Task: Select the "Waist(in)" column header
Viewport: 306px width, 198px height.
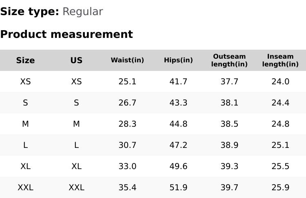Action: pyautogui.click(x=127, y=60)
